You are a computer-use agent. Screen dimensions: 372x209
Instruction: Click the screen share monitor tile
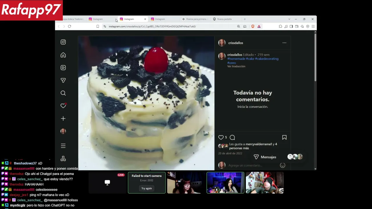coord(107,183)
